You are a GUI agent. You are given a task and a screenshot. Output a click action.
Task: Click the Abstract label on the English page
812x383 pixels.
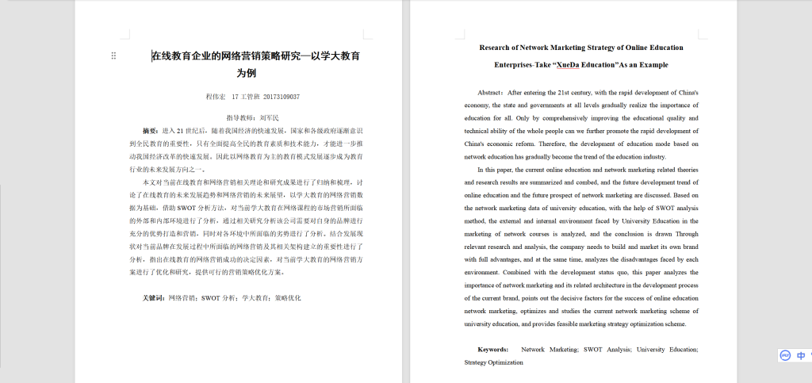coord(490,93)
